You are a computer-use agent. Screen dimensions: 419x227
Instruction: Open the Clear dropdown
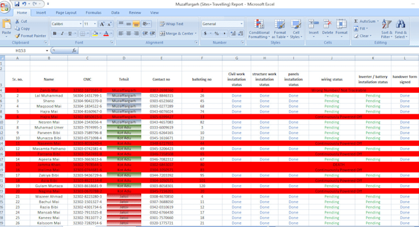click(x=362, y=36)
